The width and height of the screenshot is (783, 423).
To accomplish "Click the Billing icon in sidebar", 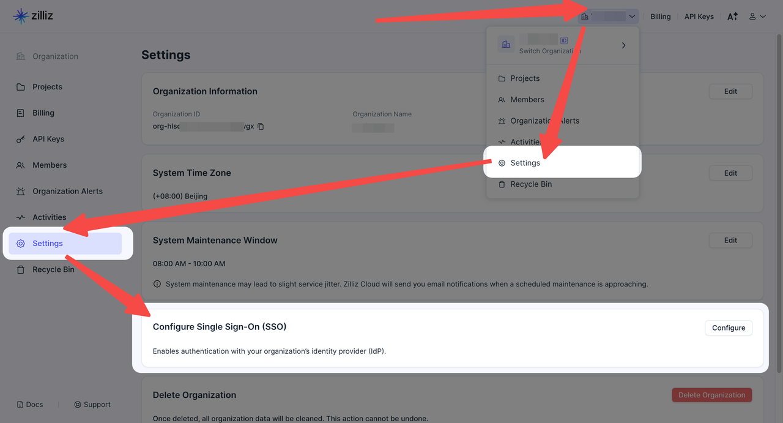I will point(21,113).
